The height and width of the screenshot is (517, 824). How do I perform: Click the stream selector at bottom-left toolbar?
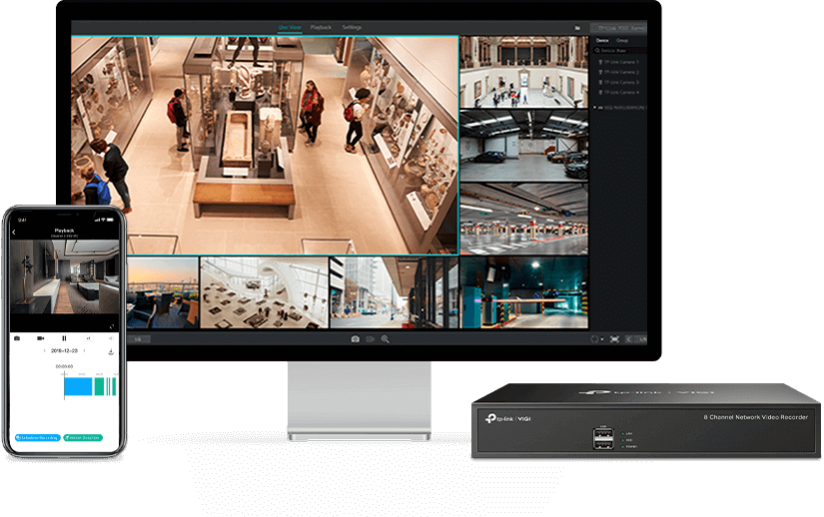tap(139, 339)
